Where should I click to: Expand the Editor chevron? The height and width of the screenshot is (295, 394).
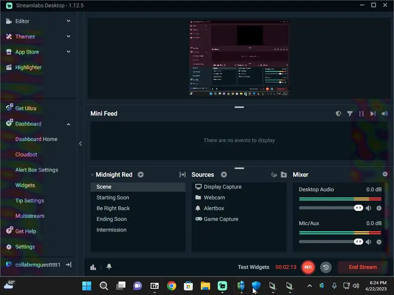click(68, 21)
